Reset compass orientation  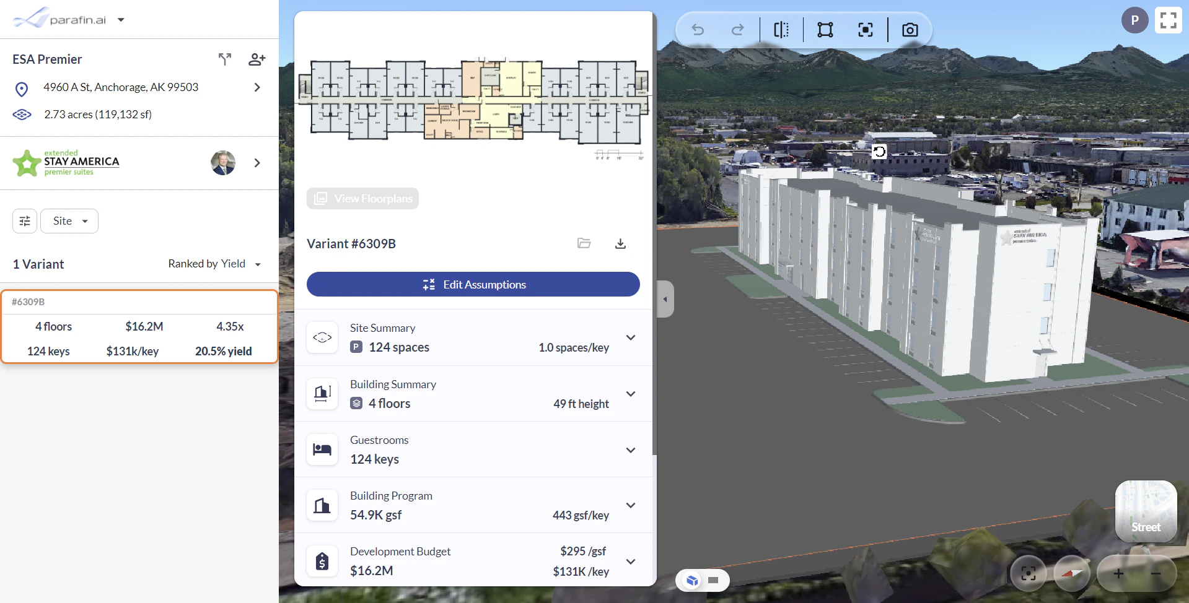(1072, 573)
